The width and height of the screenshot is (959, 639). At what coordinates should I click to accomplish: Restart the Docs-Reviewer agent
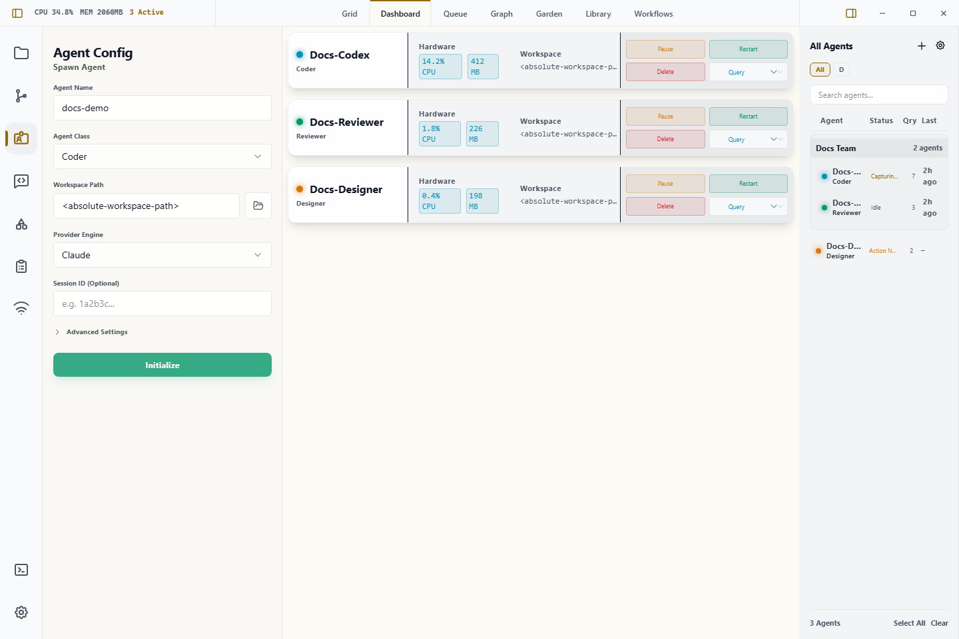click(749, 116)
